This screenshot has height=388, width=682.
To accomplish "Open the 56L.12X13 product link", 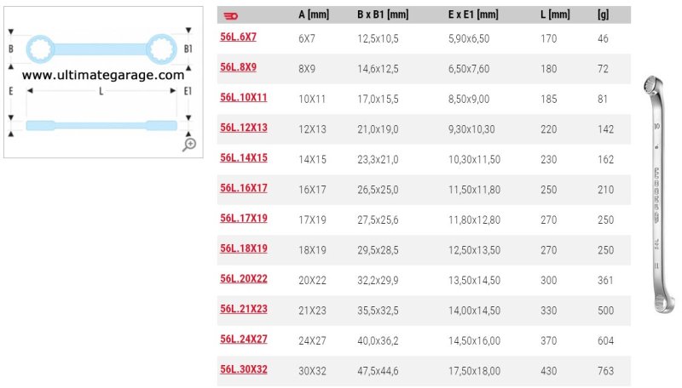I will (244, 128).
